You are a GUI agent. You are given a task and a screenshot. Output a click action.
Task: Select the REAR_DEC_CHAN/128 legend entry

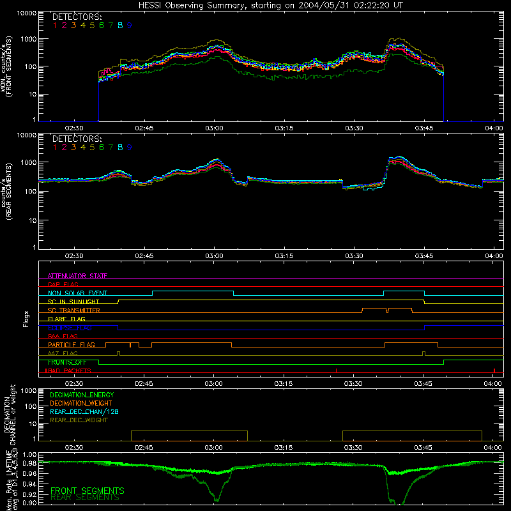[x=84, y=411]
